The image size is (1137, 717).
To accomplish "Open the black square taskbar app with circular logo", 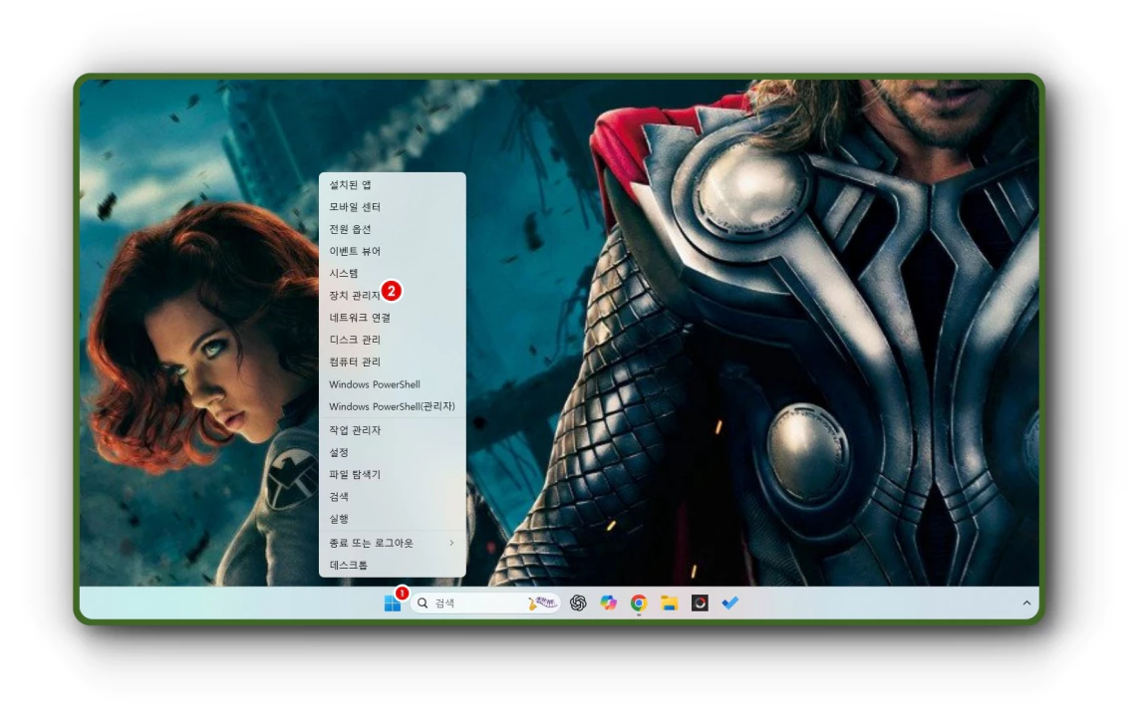I will tap(700, 603).
